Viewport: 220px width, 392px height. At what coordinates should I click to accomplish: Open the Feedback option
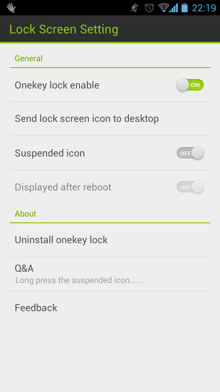tap(110, 308)
